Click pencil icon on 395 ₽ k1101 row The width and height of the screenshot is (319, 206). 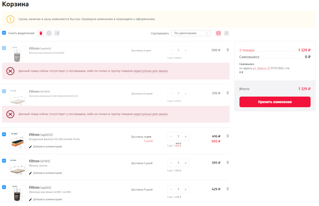[30, 173]
